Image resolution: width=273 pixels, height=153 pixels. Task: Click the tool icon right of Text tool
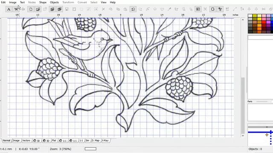(16, 9)
